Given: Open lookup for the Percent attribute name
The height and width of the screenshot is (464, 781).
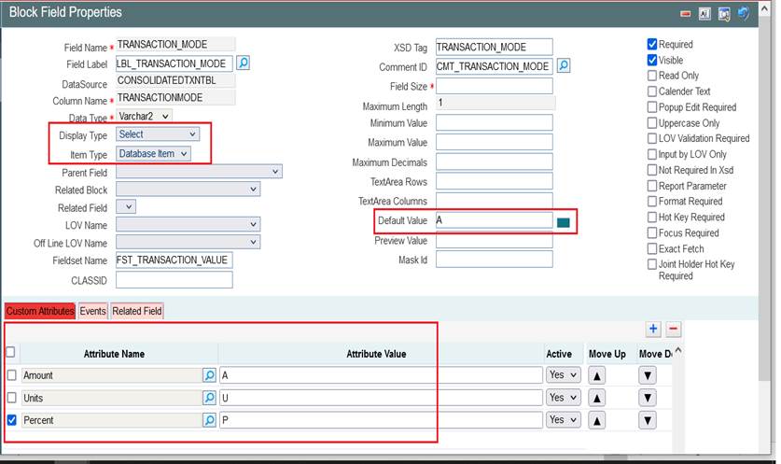Looking at the screenshot, I should 209,420.
